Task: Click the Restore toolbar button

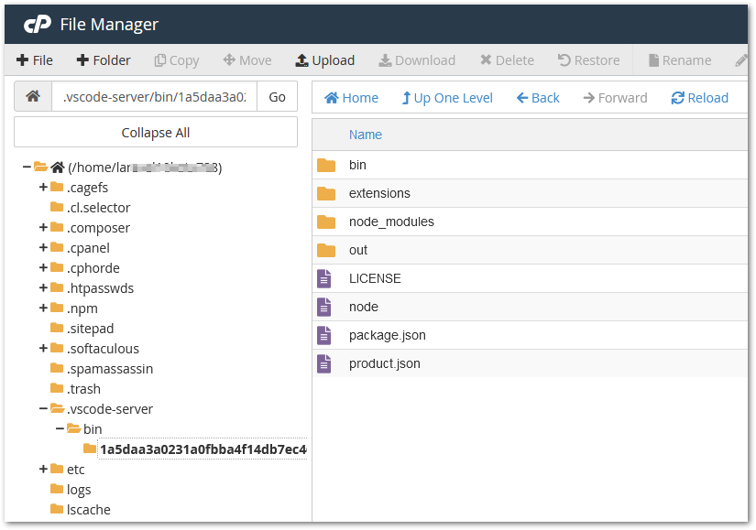Action: tap(588, 60)
